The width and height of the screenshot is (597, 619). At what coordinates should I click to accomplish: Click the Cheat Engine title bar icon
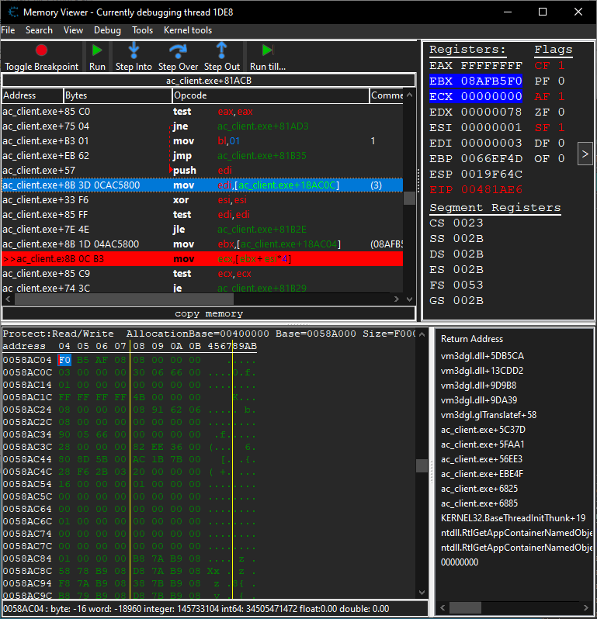12,12
